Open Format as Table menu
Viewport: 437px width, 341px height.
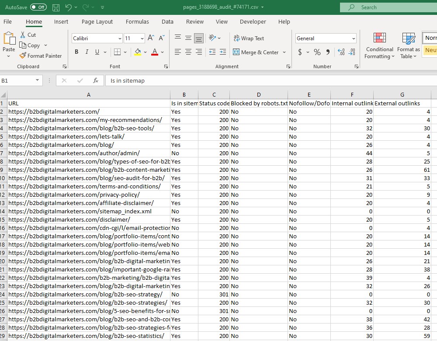(408, 45)
